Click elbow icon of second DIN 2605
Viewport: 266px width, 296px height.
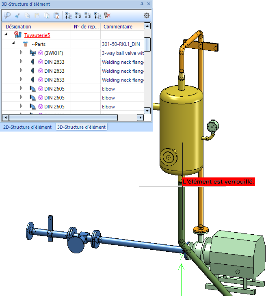(x=33, y=97)
